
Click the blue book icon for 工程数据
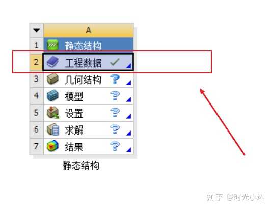pos(52,62)
